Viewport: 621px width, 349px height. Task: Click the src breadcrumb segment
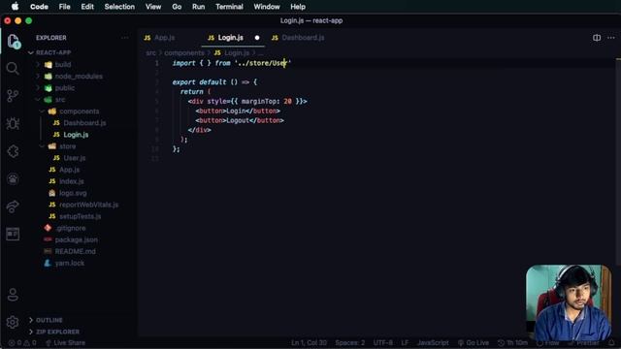click(x=150, y=52)
